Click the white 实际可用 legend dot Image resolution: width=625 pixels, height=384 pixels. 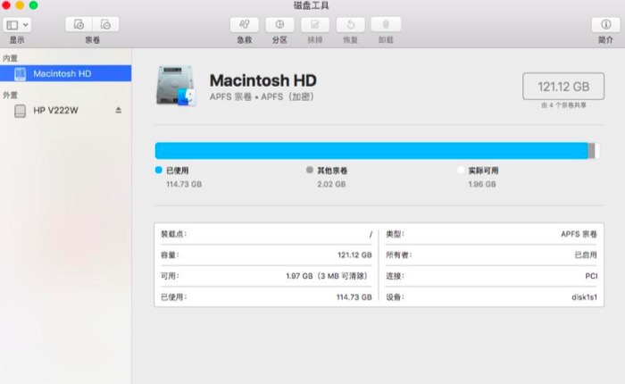461,171
